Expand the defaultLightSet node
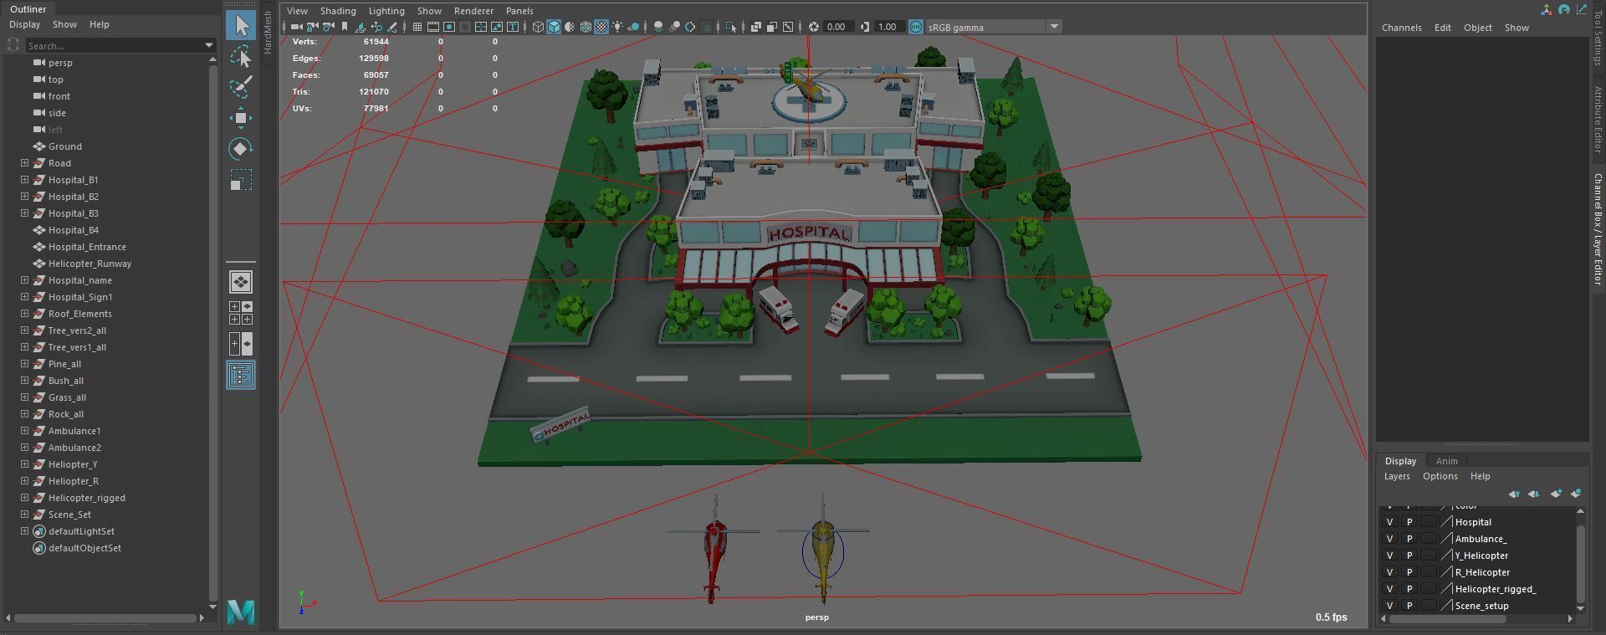 pyautogui.click(x=24, y=531)
